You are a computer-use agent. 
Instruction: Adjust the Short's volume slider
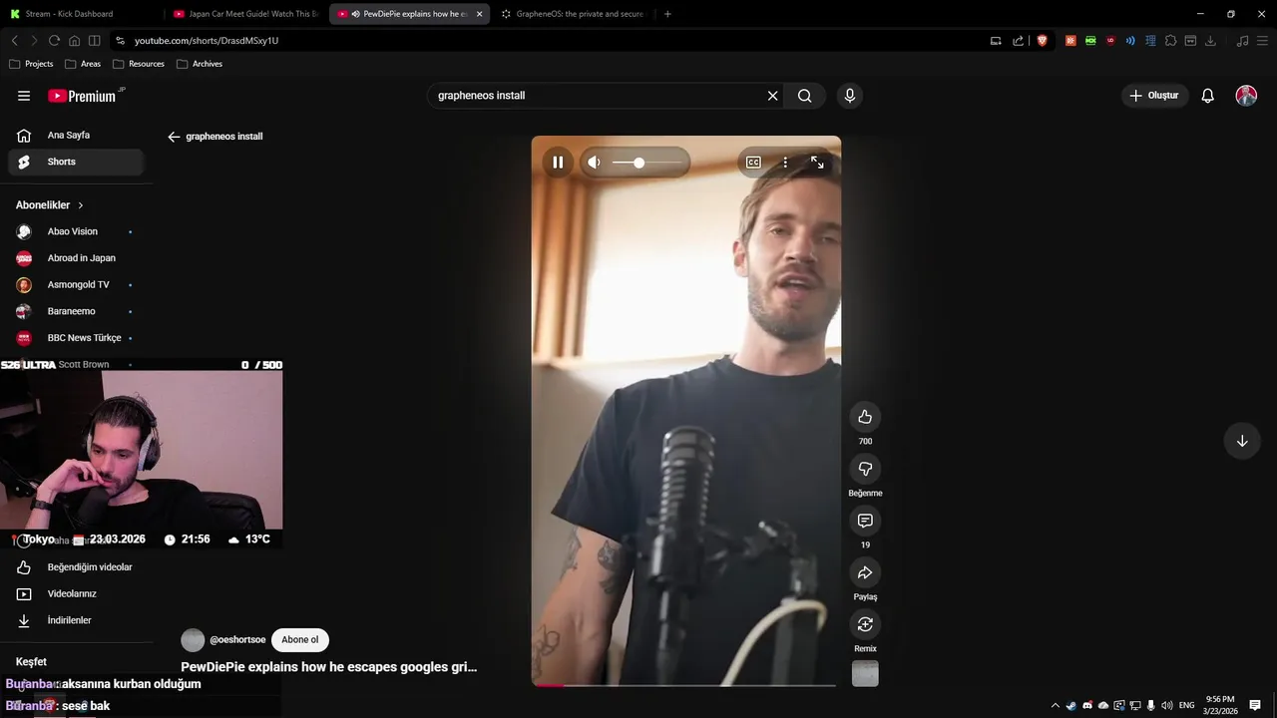646,163
